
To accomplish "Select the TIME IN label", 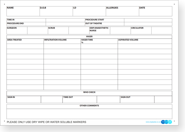I will click(11, 20).
